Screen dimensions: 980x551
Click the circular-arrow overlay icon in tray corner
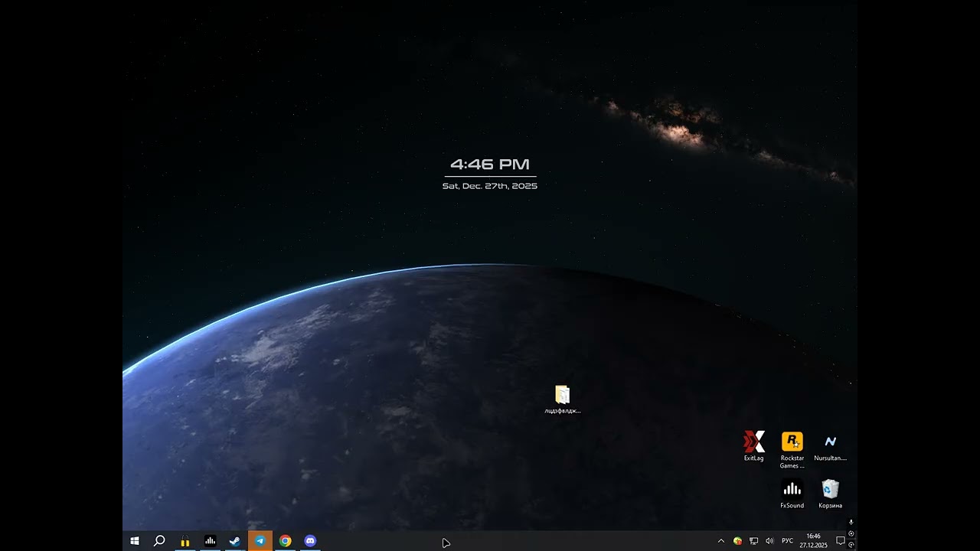coord(851,545)
